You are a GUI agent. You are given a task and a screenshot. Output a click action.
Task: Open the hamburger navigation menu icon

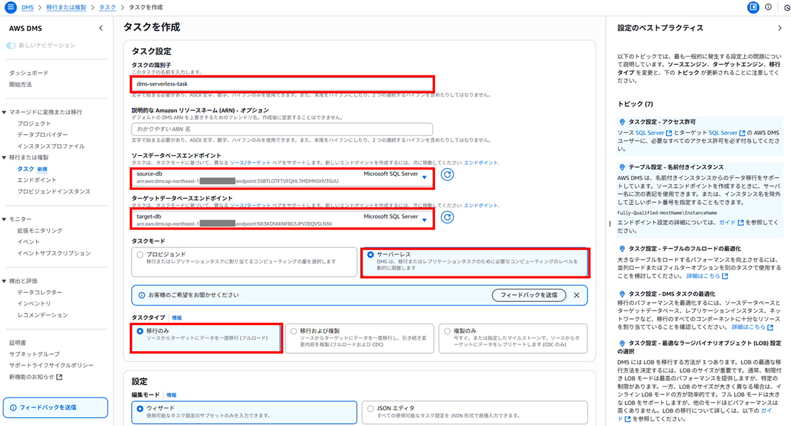[x=10, y=7]
